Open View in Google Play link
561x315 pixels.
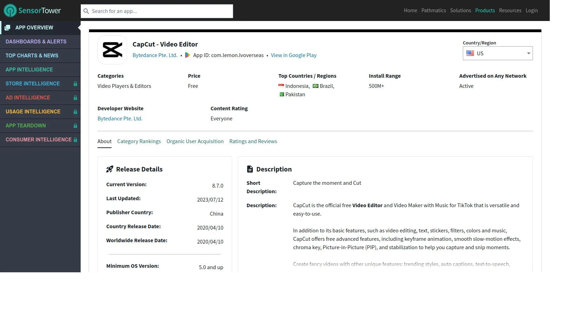293,55
